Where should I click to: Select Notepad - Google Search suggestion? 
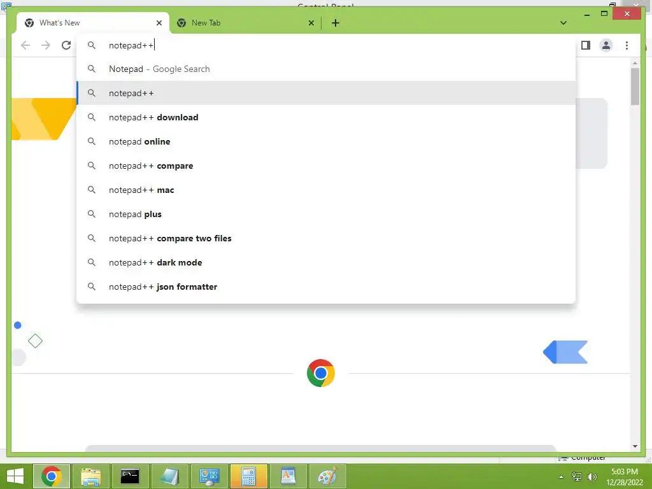pos(326,69)
